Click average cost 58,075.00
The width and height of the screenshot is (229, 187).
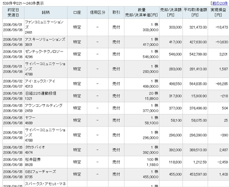(199, 120)
